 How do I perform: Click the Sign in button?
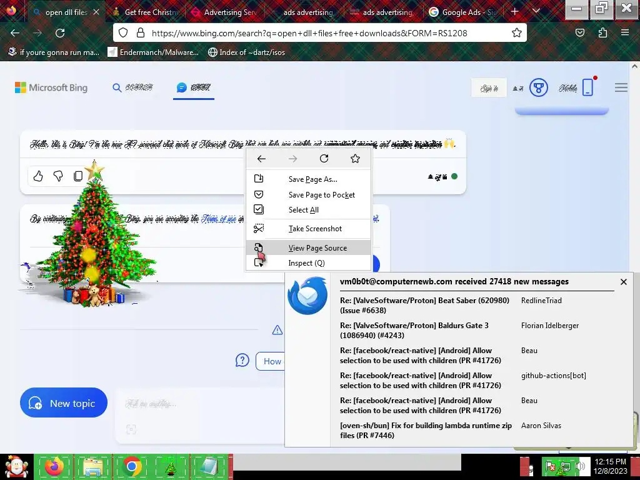489,87
